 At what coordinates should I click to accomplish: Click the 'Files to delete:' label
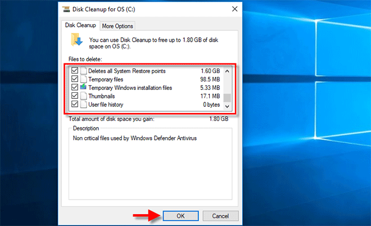click(x=85, y=59)
